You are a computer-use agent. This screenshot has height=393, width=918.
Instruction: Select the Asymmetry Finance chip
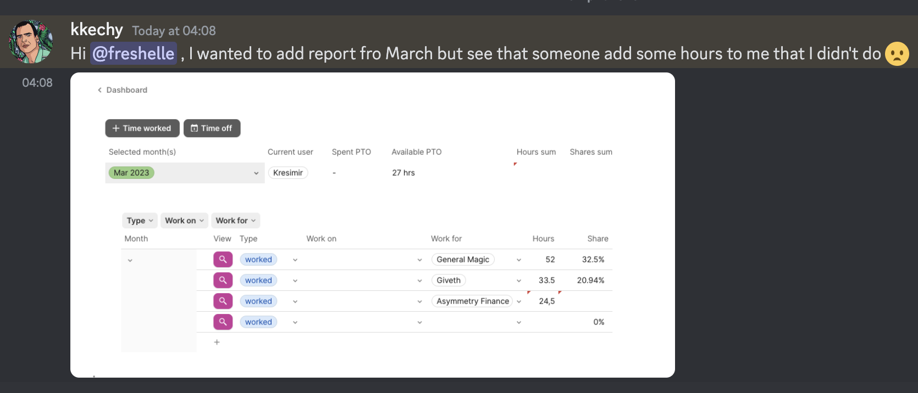pos(473,301)
